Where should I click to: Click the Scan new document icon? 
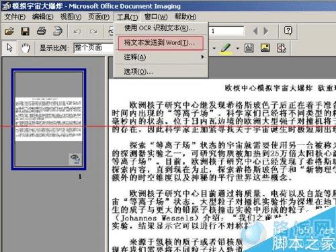pyautogui.click(x=58, y=31)
